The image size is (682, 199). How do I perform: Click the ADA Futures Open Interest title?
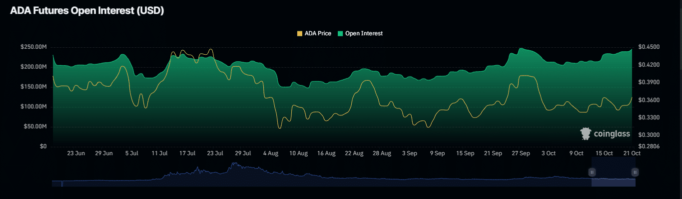click(x=87, y=10)
